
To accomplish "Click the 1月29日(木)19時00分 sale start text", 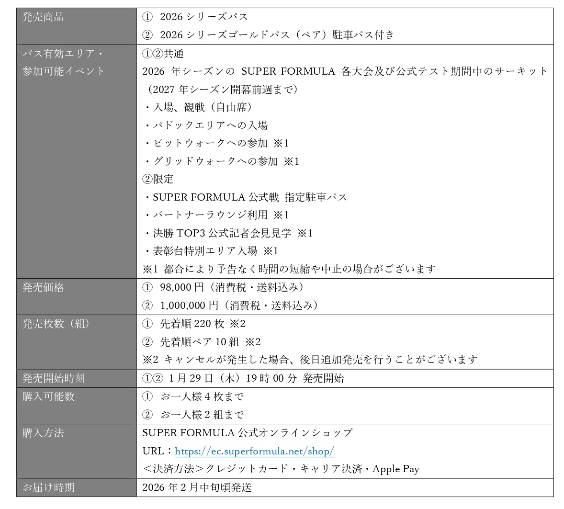I will pos(243,378).
